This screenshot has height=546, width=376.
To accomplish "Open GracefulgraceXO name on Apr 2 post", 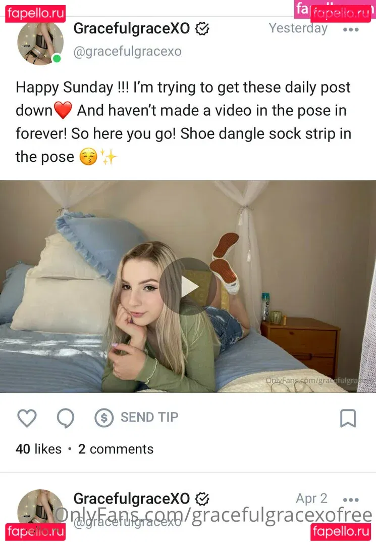I will point(132,498).
